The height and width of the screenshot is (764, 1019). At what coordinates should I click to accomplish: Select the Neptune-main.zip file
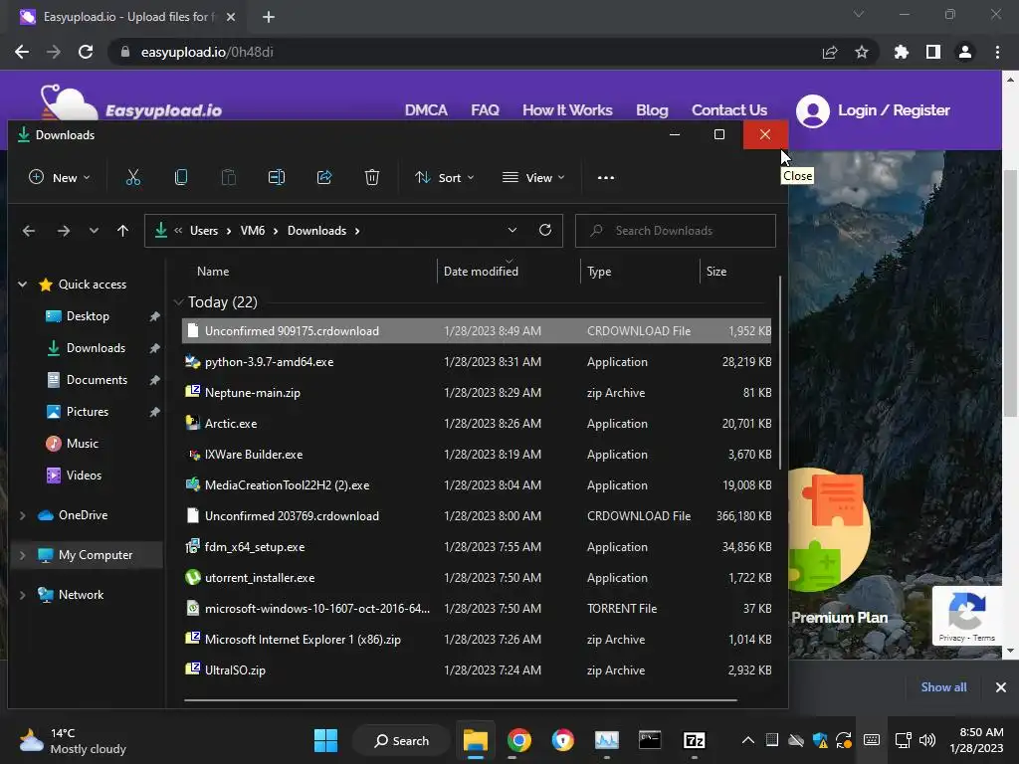point(477,393)
